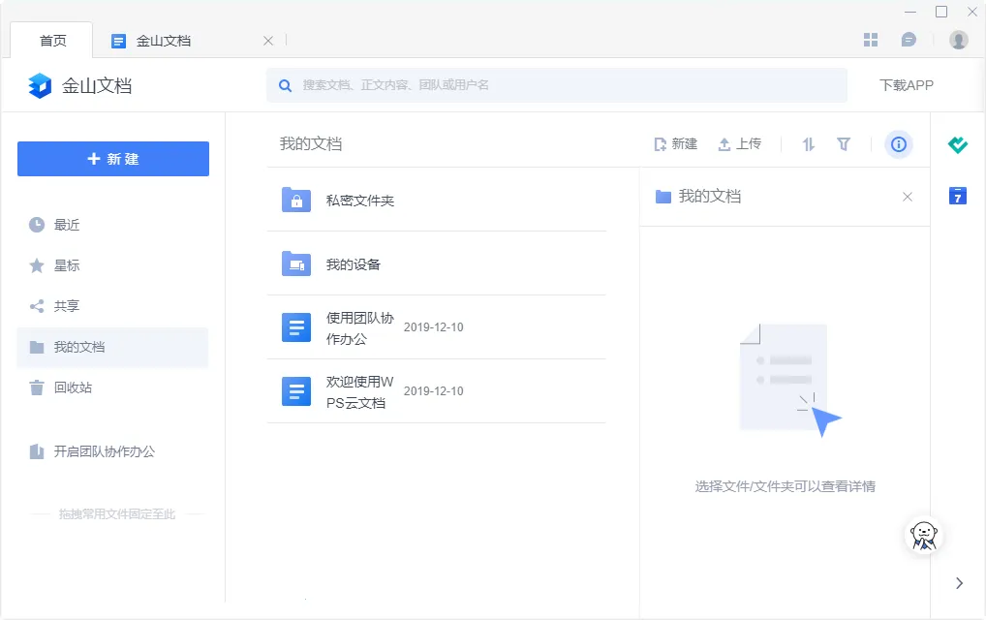Expand the right sidebar chevron arrow
Screen dimensions: 986x620
(x=959, y=583)
